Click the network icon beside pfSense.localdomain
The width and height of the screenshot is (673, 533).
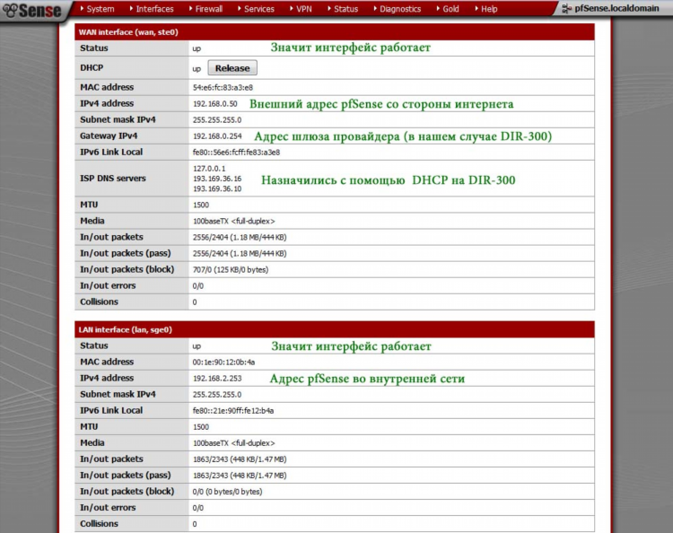[x=566, y=9]
